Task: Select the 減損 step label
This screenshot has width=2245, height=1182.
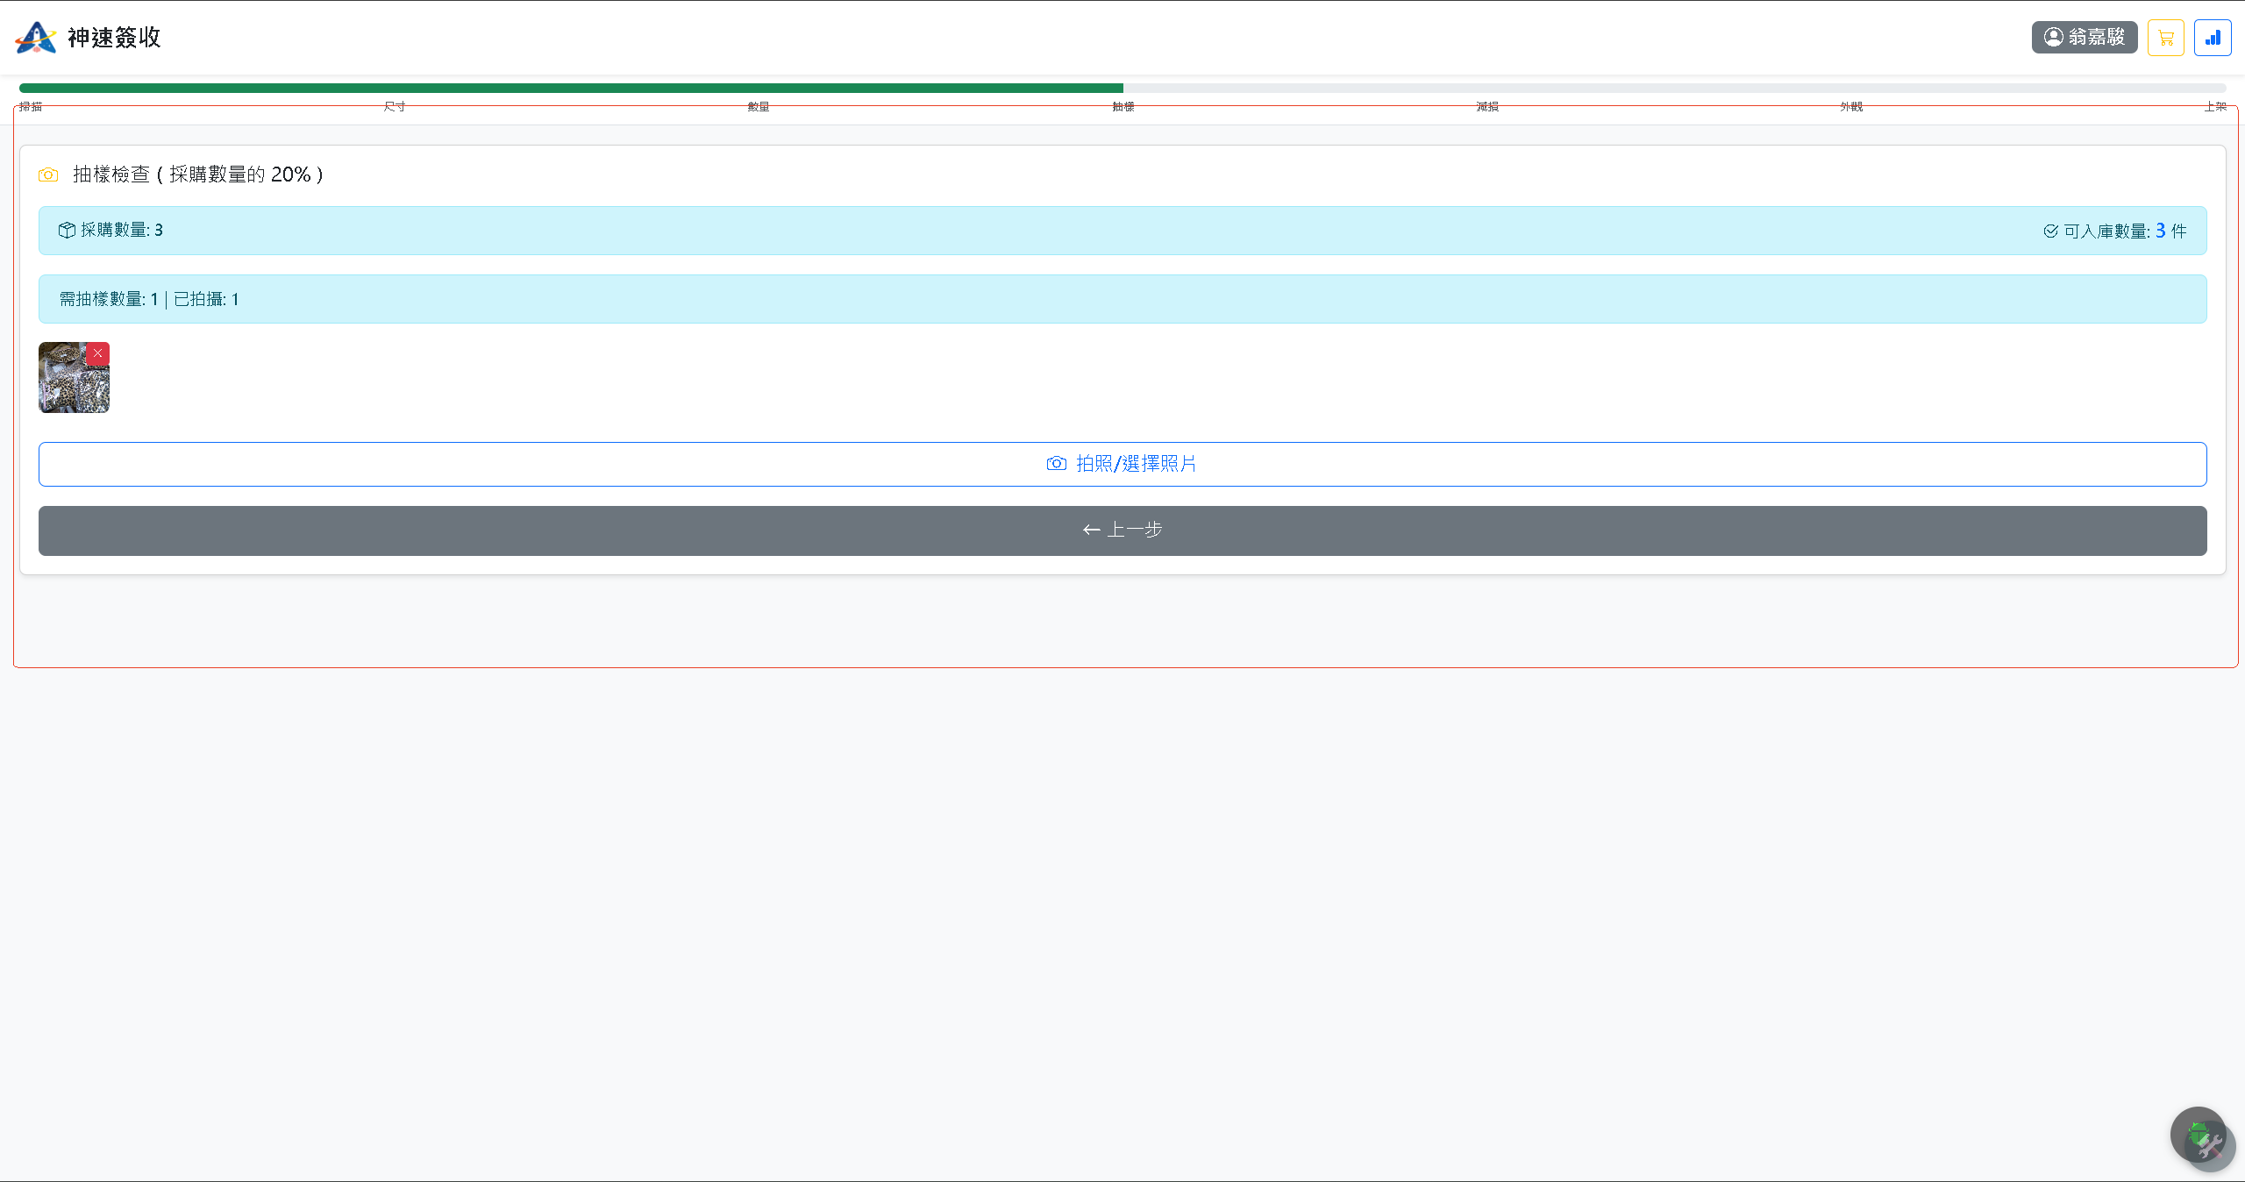Action: click(1487, 107)
